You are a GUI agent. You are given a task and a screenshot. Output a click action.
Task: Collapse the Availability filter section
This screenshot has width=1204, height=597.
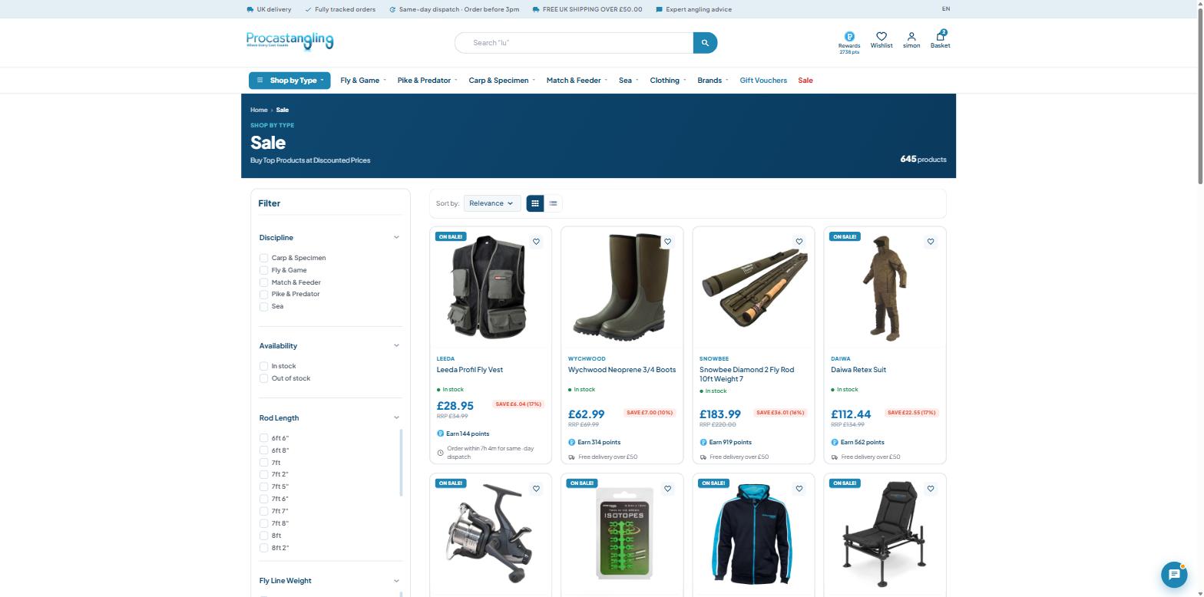pos(396,346)
